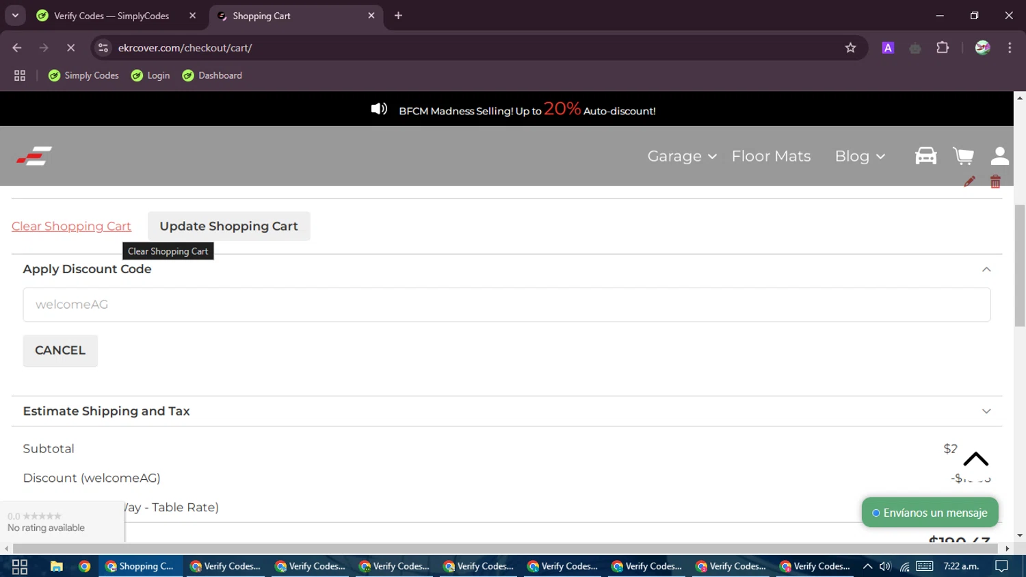
Task: Open the volume control in system tray
Action: [x=885, y=566]
